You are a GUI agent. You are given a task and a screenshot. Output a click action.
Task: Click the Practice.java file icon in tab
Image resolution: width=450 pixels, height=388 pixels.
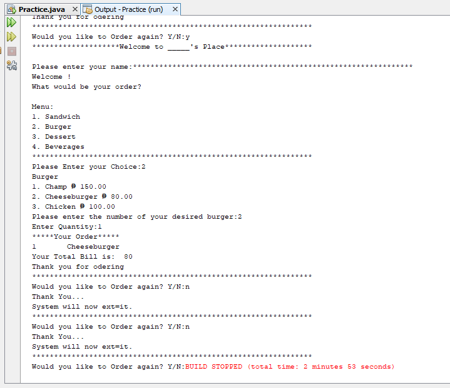(12, 9)
